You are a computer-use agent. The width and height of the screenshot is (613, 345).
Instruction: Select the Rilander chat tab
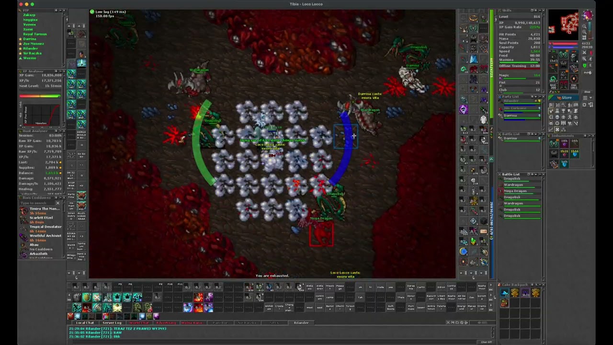[301, 323]
